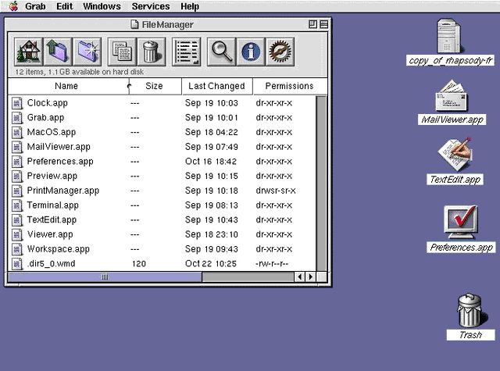Click the Oct 22 10:25 date

click(x=211, y=263)
